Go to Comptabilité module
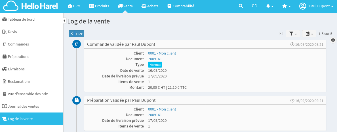The width and height of the screenshot is (337, 132). tap(181, 6)
